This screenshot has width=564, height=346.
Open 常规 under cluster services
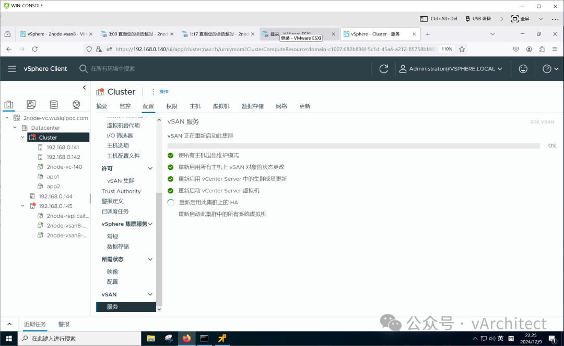point(113,236)
